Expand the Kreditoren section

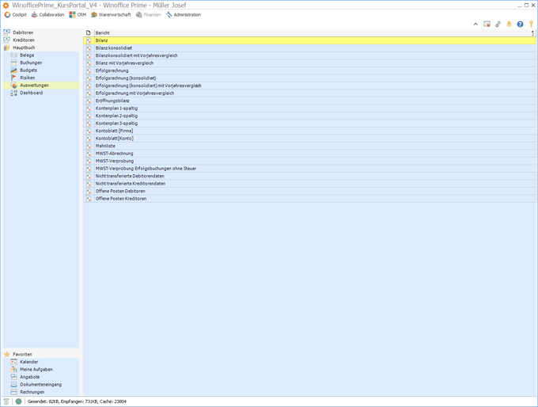[23, 40]
